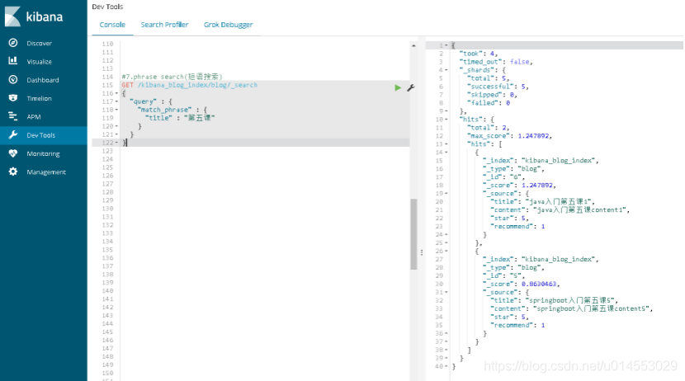
Task: Open Dashboard gauge icon
Action: (13, 79)
